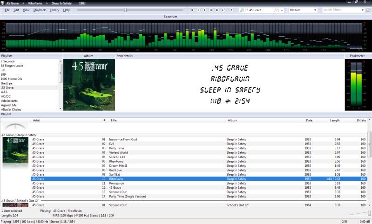
Task: Skip to the next track
Action: [217, 10]
